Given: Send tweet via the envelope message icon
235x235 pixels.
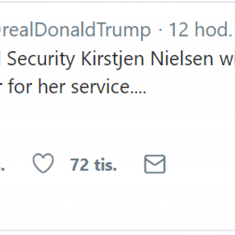Looking at the screenshot, I should 155,164.
